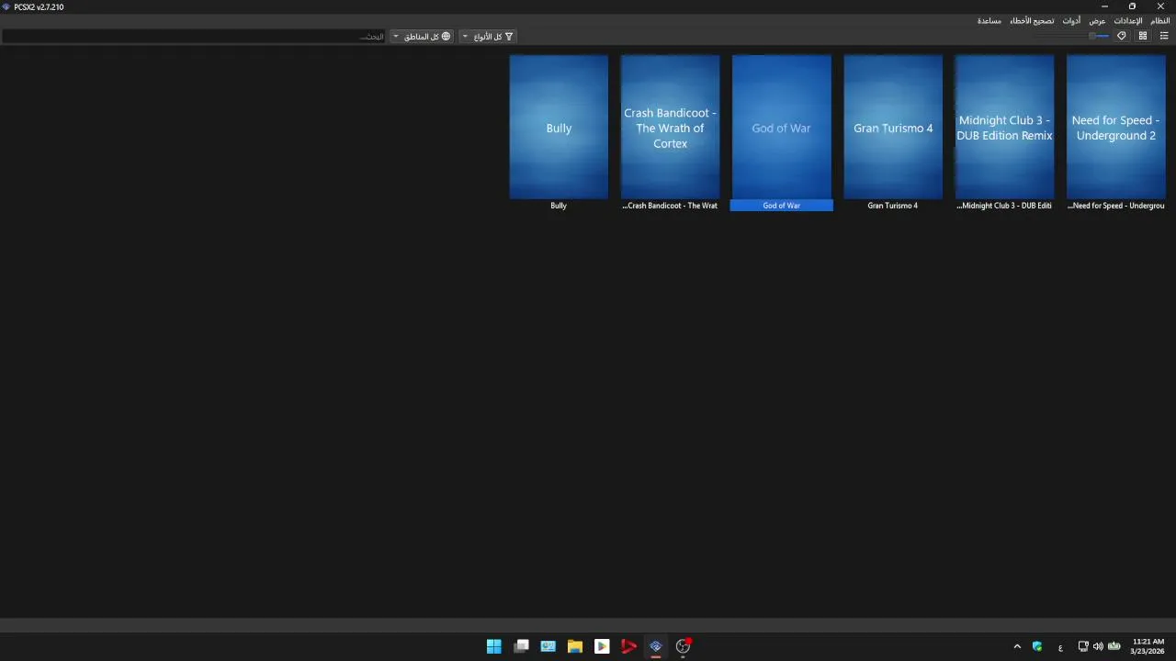Select the Gran Turismo 4 cover

click(x=893, y=127)
